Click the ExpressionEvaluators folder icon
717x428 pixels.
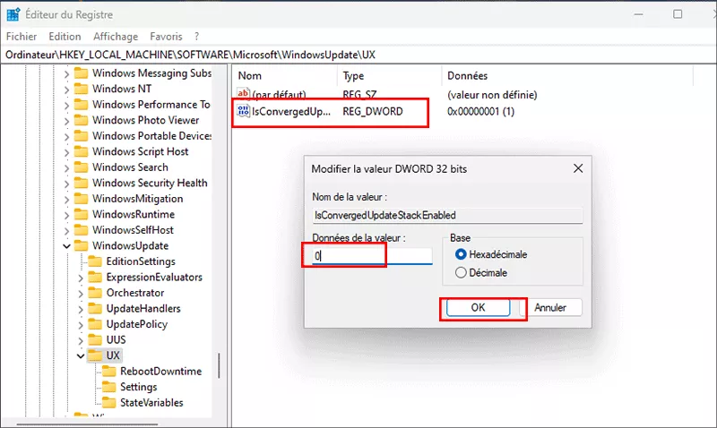(95, 277)
